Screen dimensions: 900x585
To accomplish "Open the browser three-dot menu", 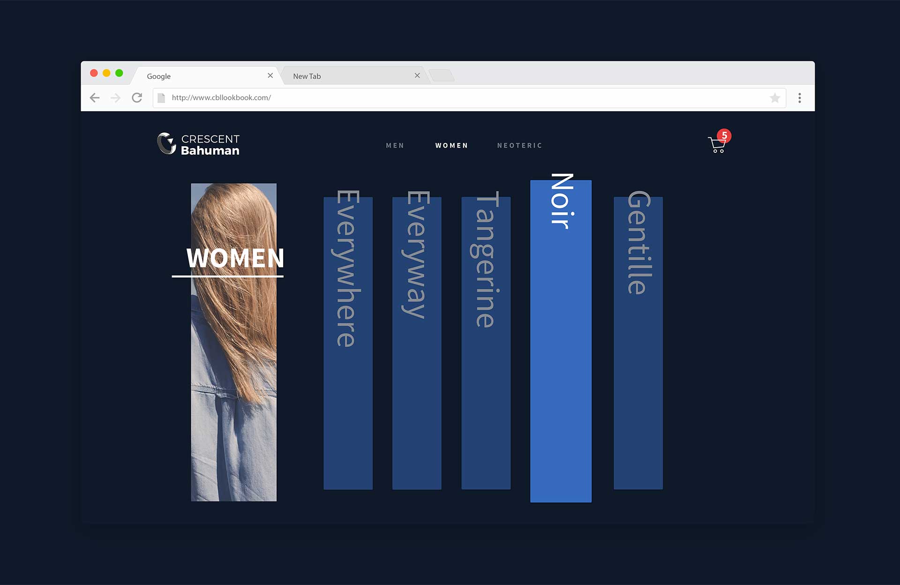I will click(x=799, y=97).
